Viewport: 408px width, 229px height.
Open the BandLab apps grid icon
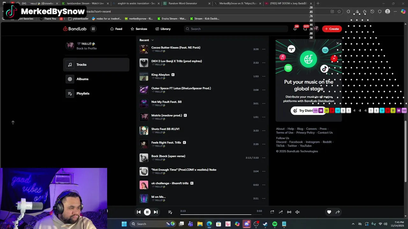(93, 29)
